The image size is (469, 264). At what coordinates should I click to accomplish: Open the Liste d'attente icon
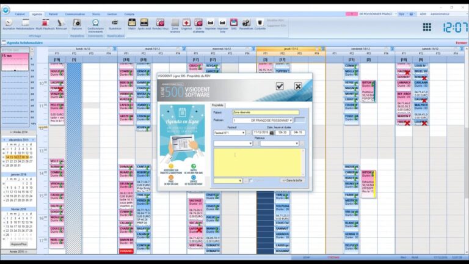point(198,26)
